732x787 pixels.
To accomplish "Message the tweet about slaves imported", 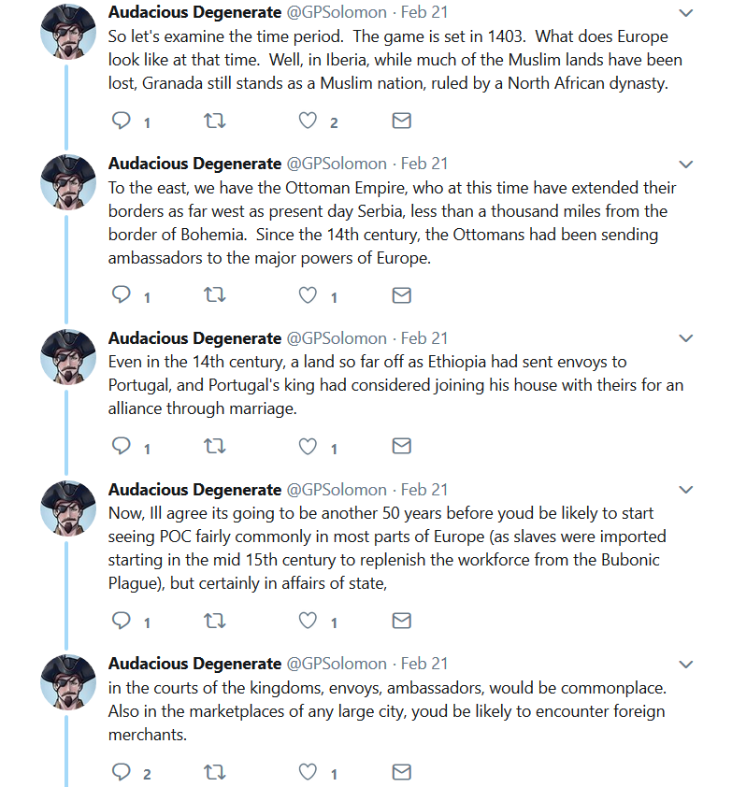I will 402,621.
